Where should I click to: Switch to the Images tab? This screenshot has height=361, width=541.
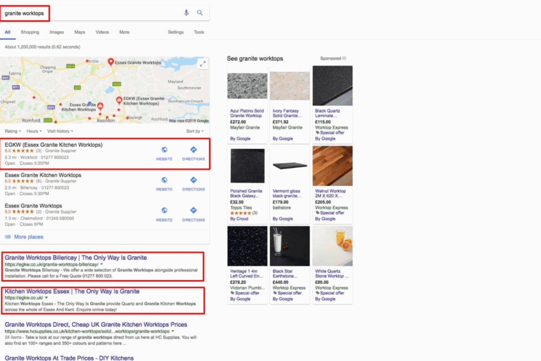[57, 32]
